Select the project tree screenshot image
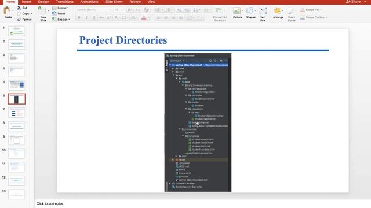 pyautogui.click(x=198, y=122)
